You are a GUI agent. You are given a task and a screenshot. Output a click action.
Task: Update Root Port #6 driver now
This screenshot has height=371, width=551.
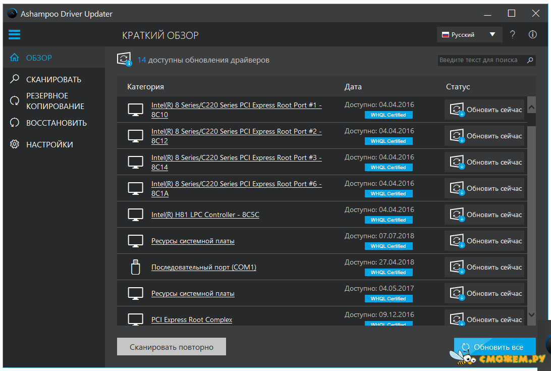484,188
